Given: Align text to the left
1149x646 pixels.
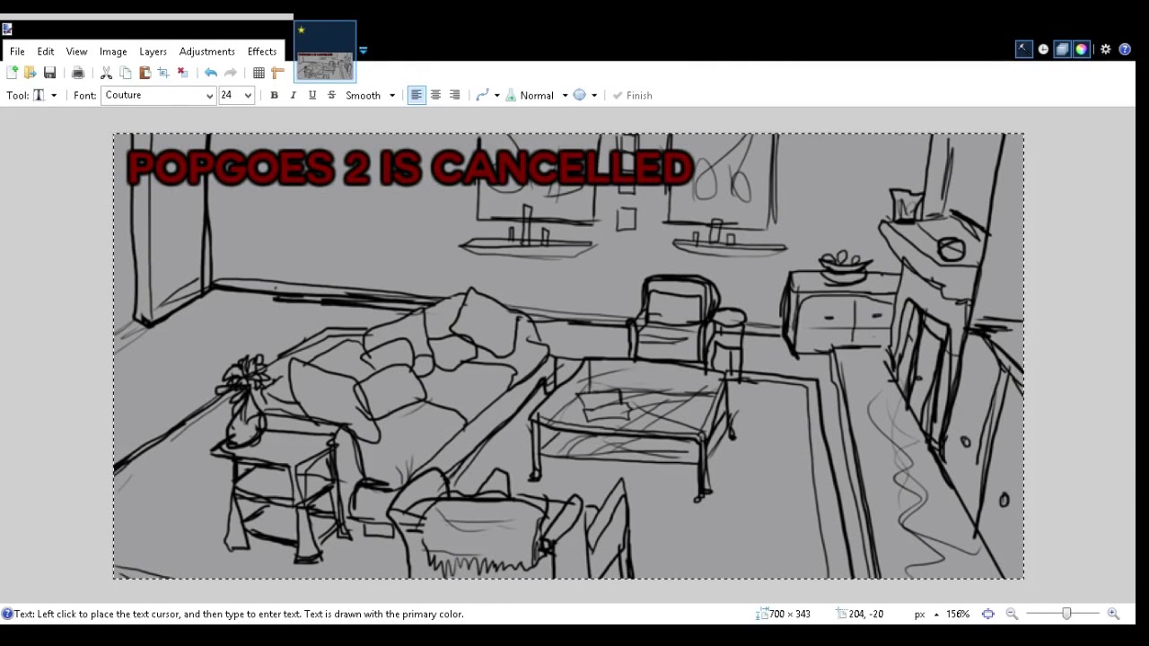Looking at the screenshot, I should 416,95.
